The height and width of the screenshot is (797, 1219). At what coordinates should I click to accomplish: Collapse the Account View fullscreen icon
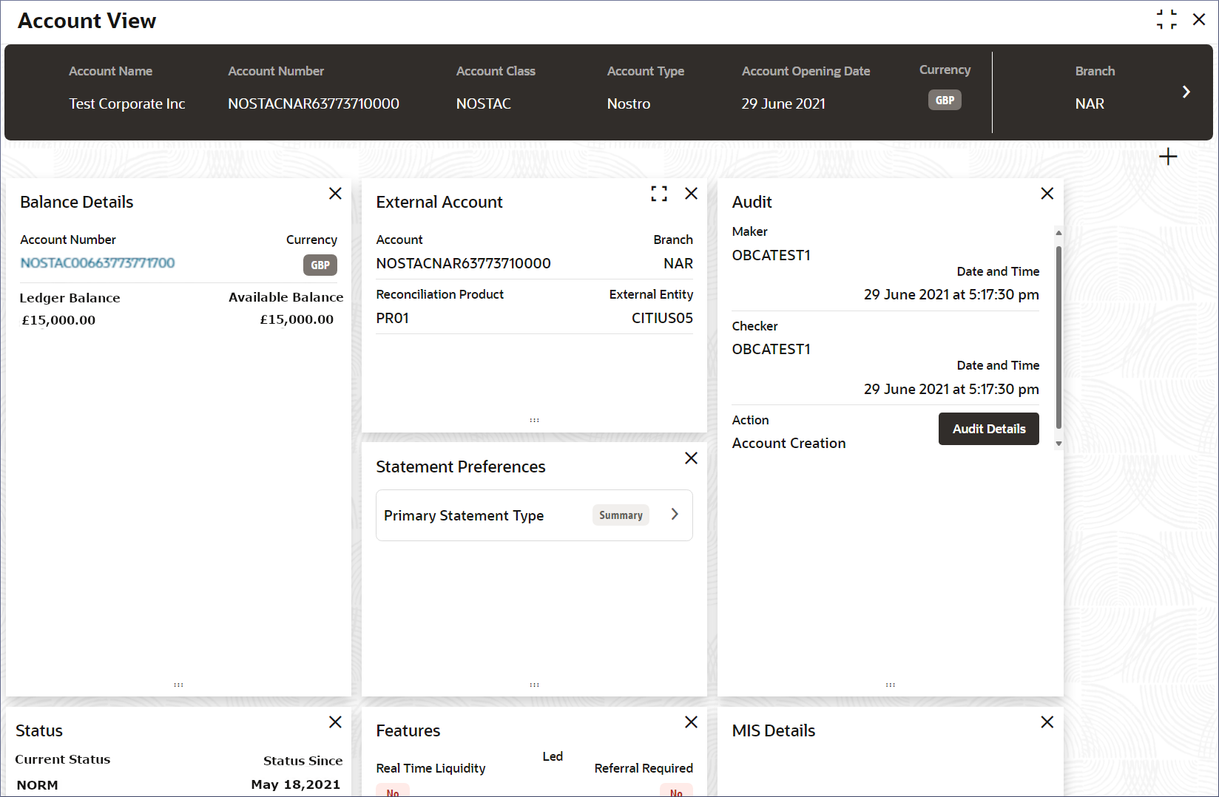pos(1166,20)
